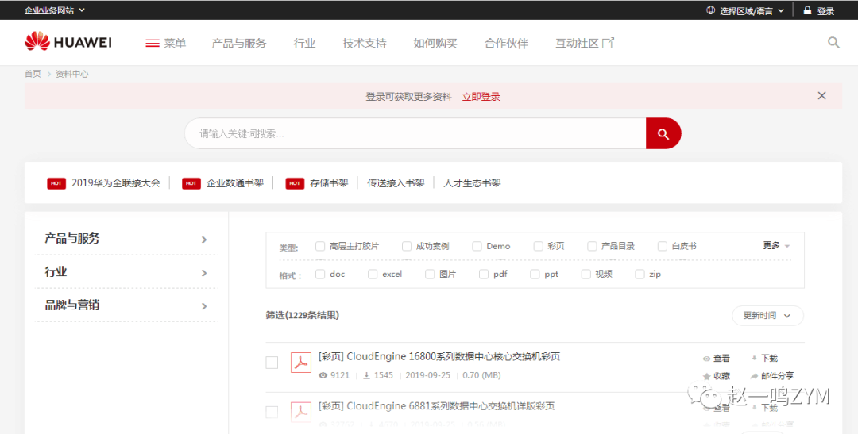
Task: Open the 人才生态书架 link
Action: click(x=472, y=183)
